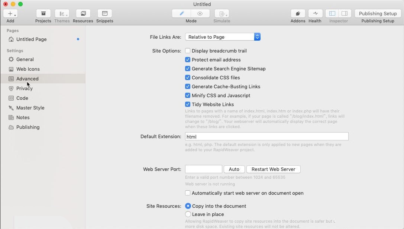Open the Themes toolbar icon
This screenshot has width=404, height=229.
[62, 14]
